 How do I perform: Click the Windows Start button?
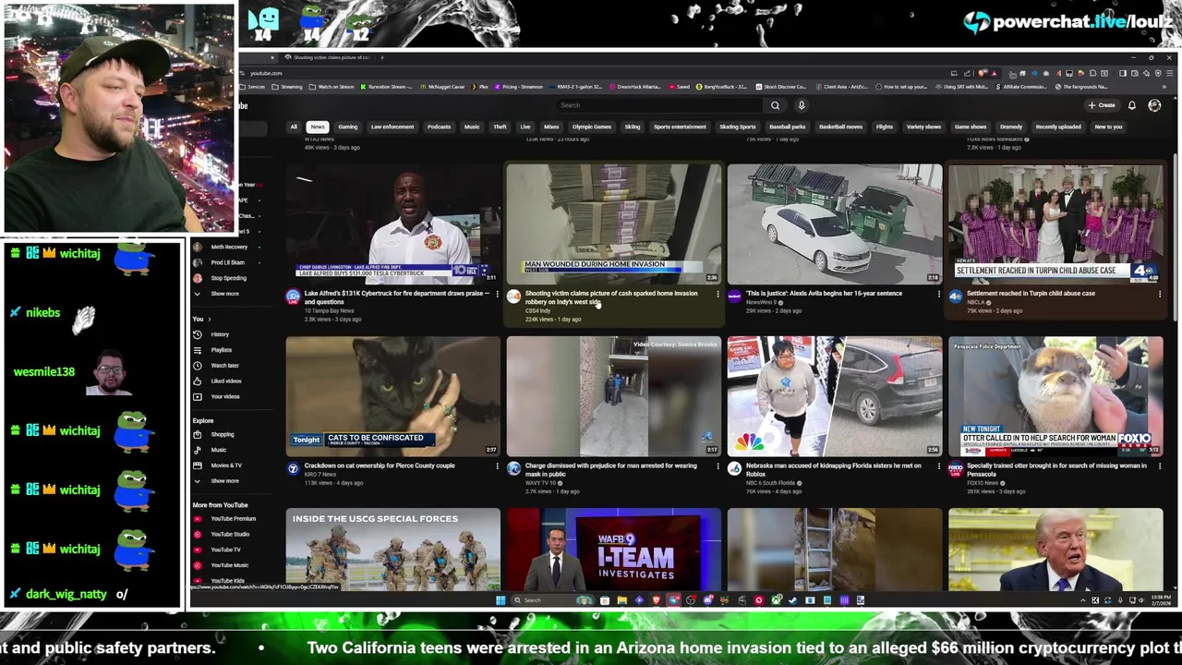pyautogui.click(x=501, y=600)
